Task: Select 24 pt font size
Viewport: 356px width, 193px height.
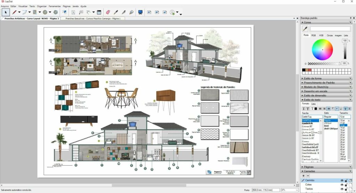Action: [x=342, y=140]
